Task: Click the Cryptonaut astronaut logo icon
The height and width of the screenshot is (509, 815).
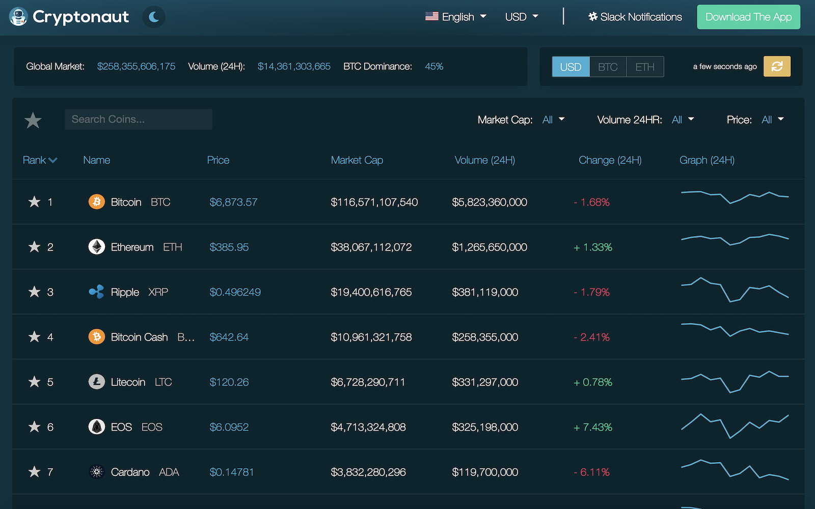Action: [18, 17]
